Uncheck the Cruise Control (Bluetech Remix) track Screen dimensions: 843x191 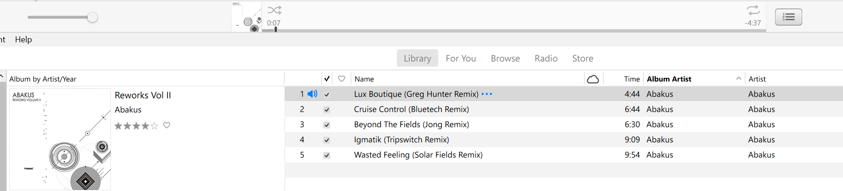(327, 110)
